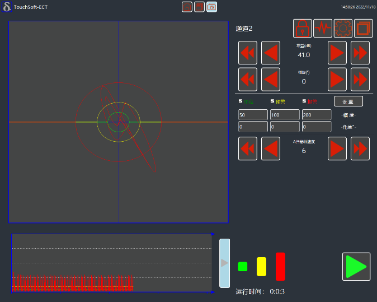Click the yellow indicator light
Image resolution: width=377 pixels, height=302 pixels.
[x=261, y=267]
